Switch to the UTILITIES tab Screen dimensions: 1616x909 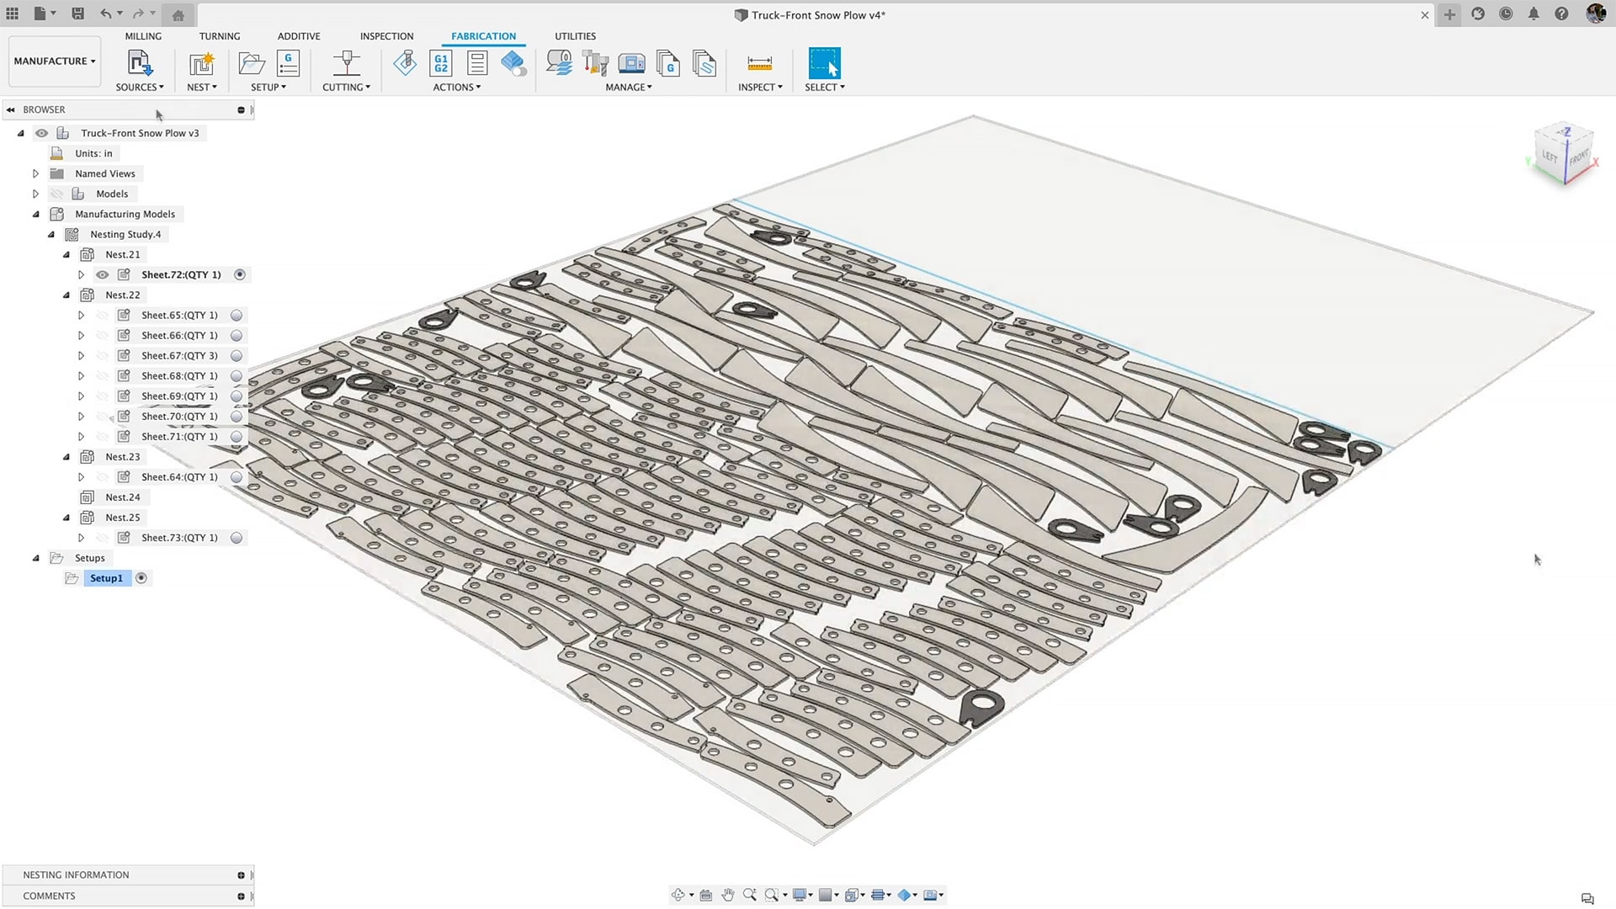pos(575,36)
